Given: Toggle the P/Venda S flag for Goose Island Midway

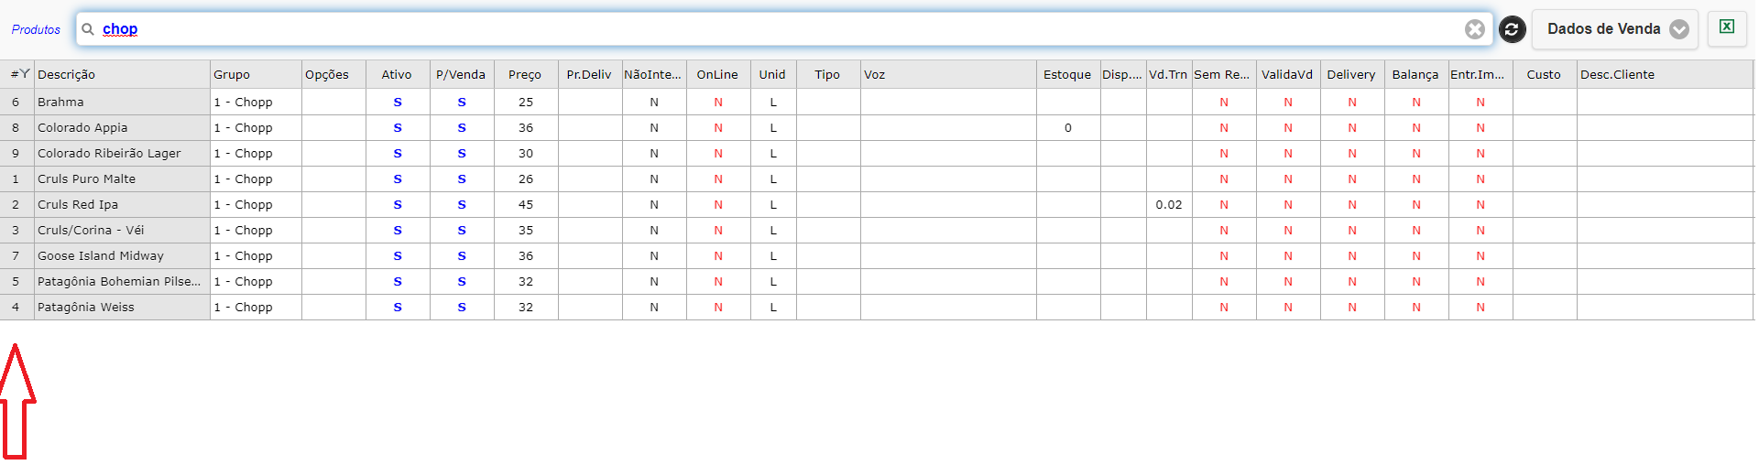Looking at the screenshot, I should (x=462, y=256).
